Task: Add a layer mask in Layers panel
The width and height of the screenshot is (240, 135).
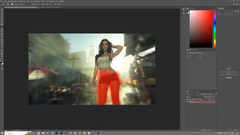Action: 204,130
